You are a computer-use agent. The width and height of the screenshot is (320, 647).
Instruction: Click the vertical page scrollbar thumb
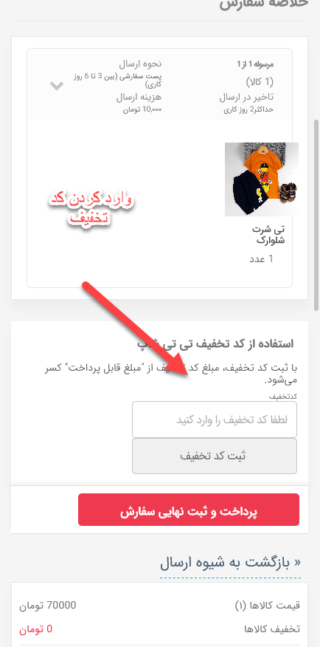pos(316,215)
